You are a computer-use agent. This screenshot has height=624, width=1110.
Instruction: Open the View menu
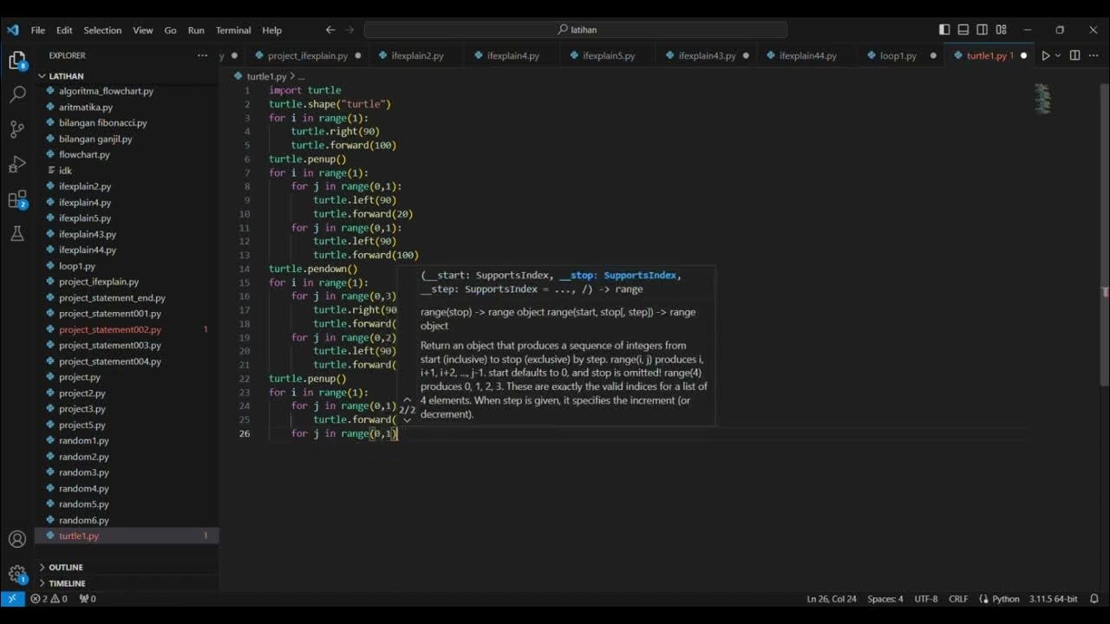pos(143,29)
